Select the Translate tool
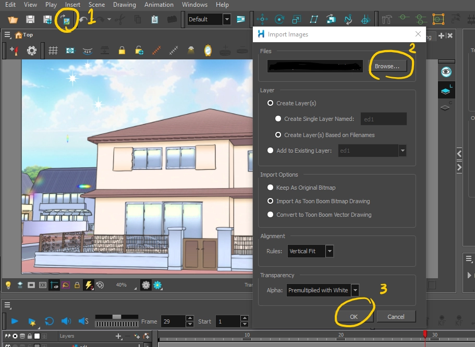Image resolution: width=475 pixels, height=347 pixels. tap(262, 20)
